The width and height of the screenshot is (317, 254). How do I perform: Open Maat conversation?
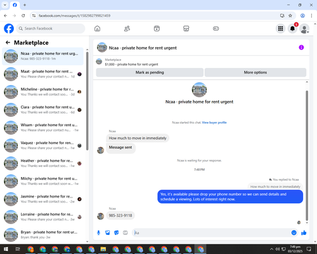pos(42,74)
